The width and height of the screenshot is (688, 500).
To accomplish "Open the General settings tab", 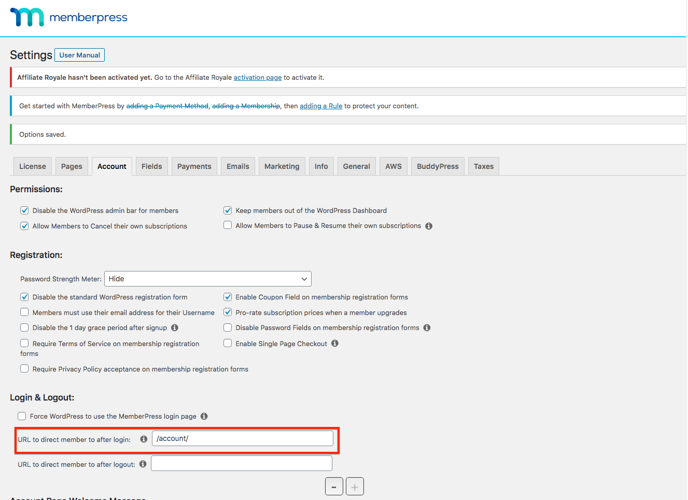I will [357, 166].
